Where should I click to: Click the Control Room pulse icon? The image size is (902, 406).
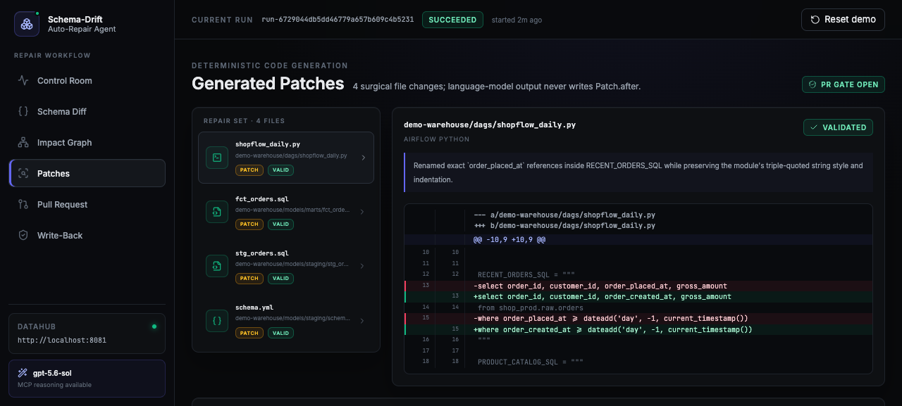pos(23,80)
